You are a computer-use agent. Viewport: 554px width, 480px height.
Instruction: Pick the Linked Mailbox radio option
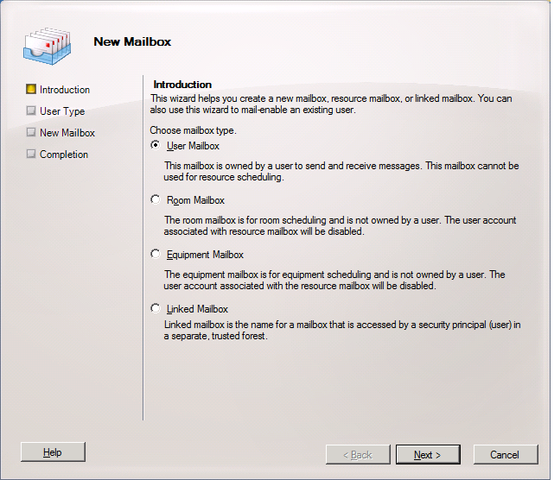[x=156, y=309]
